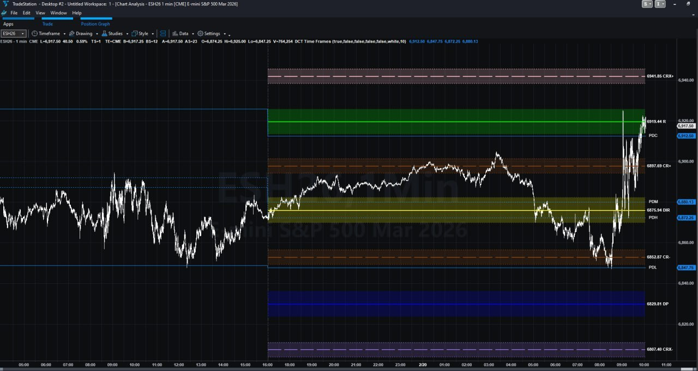The height and width of the screenshot is (371, 698).
Task: Expand the Drawing dropdown arrow
Action: (97, 34)
